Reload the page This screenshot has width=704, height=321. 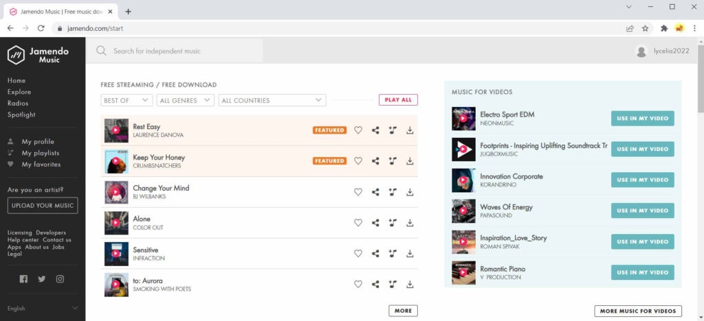(41, 28)
